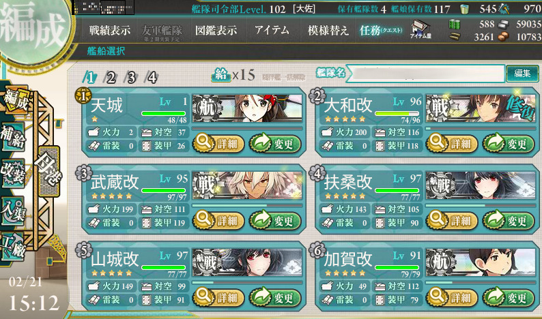Open the 戦績表示 records menu
The width and height of the screenshot is (542, 319).
(110, 31)
